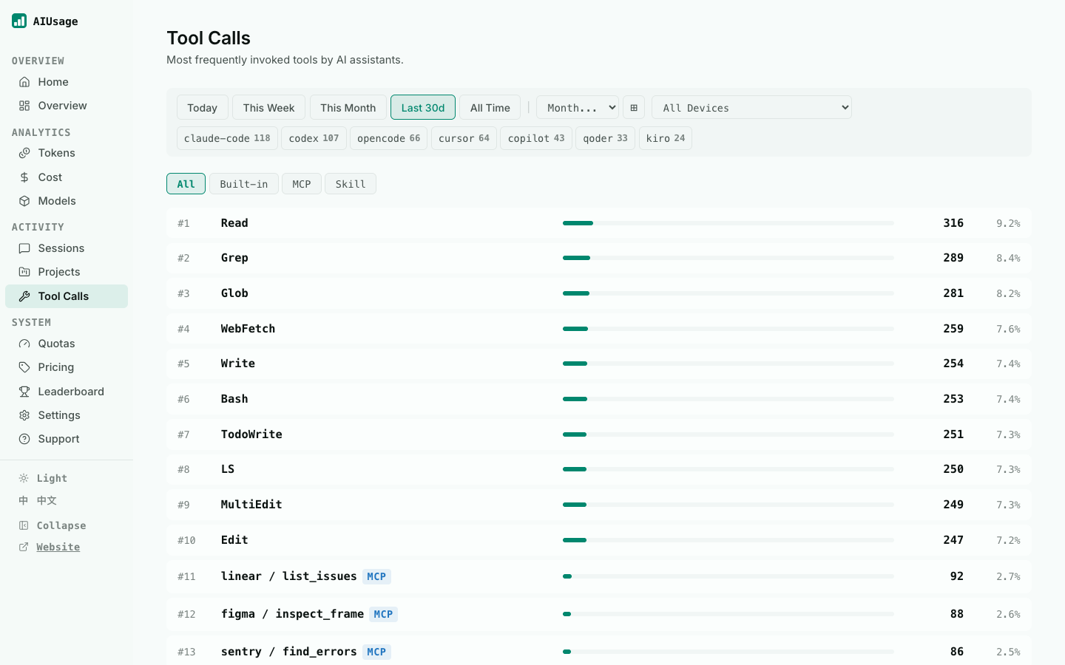Screen dimensions: 1065x665
Task: Click the Read usage progress bar
Action: coord(728,223)
